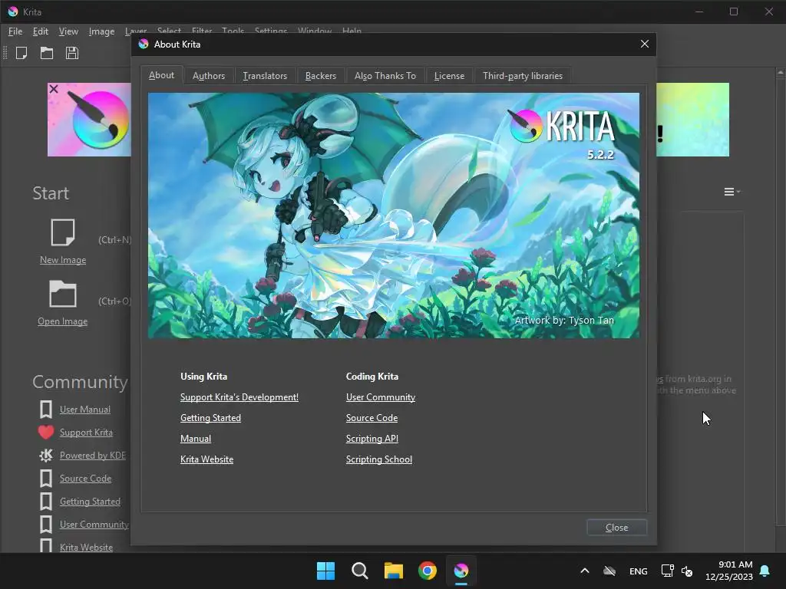The width and height of the screenshot is (786, 589).
Task: Click the KDE gear icon
Action: pos(45,456)
